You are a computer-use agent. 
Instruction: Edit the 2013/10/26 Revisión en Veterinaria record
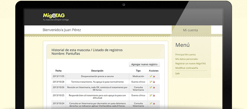point(151,87)
